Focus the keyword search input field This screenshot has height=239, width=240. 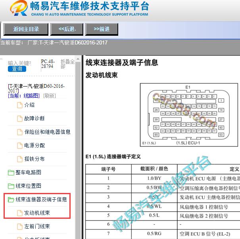(x=19, y=63)
